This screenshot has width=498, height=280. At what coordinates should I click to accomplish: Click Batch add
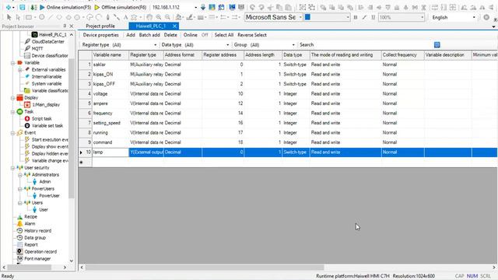click(149, 35)
